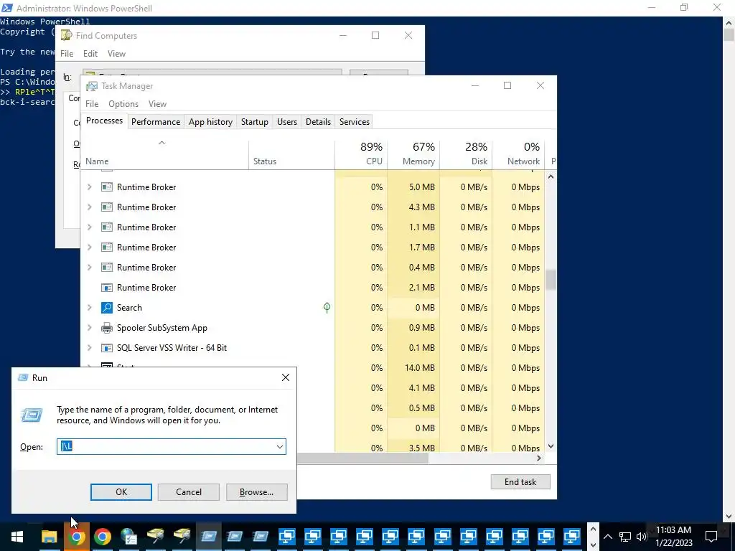Expand the Spooler SubSystem App group
This screenshot has width=735, height=551.
click(x=90, y=328)
